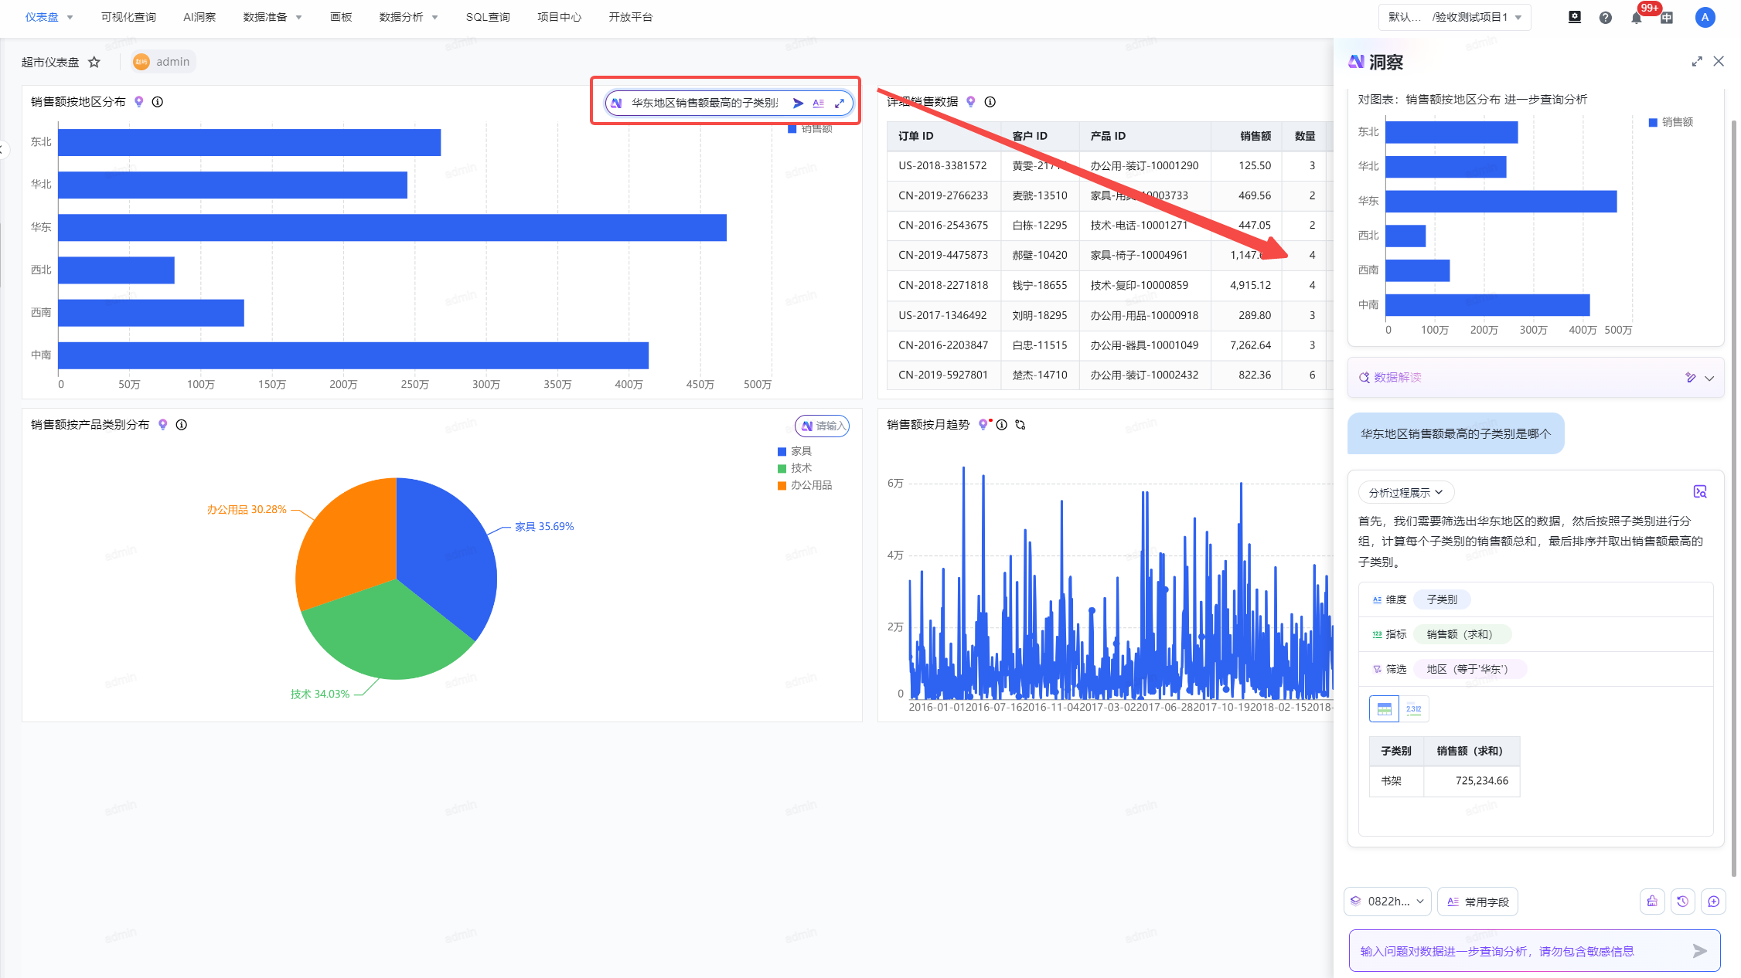
Task: Toggle the 销售额 legend in insight panel chart
Action: click(x=1671, y=122)
